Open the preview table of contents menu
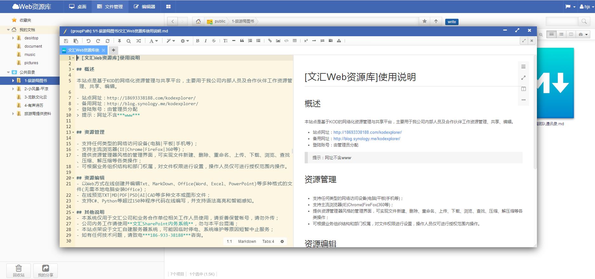The height and width of the screenshot is (279, 595). [x=523, y=67]
